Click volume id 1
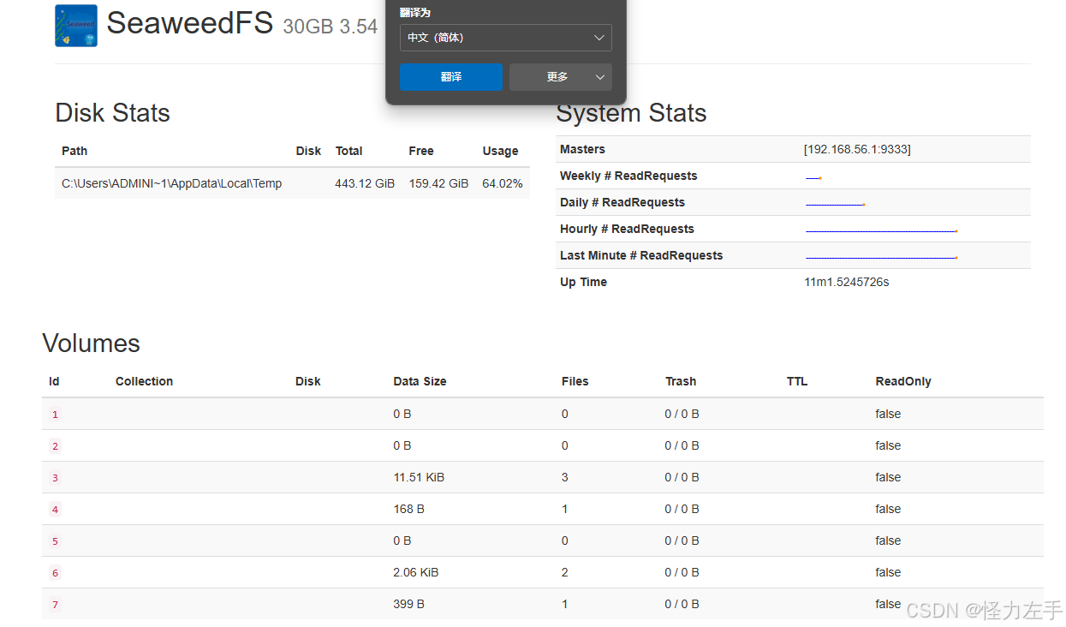This screenshot has height=627, width=1066. coord(55,415)
